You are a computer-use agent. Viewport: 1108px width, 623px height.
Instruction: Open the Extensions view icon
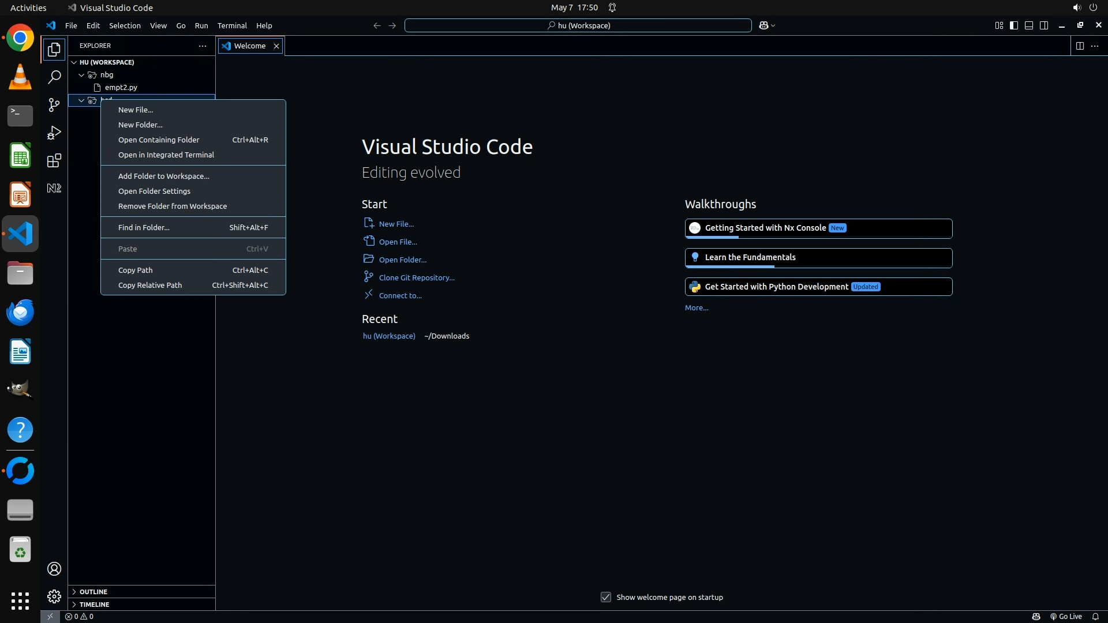coord(54,160)
